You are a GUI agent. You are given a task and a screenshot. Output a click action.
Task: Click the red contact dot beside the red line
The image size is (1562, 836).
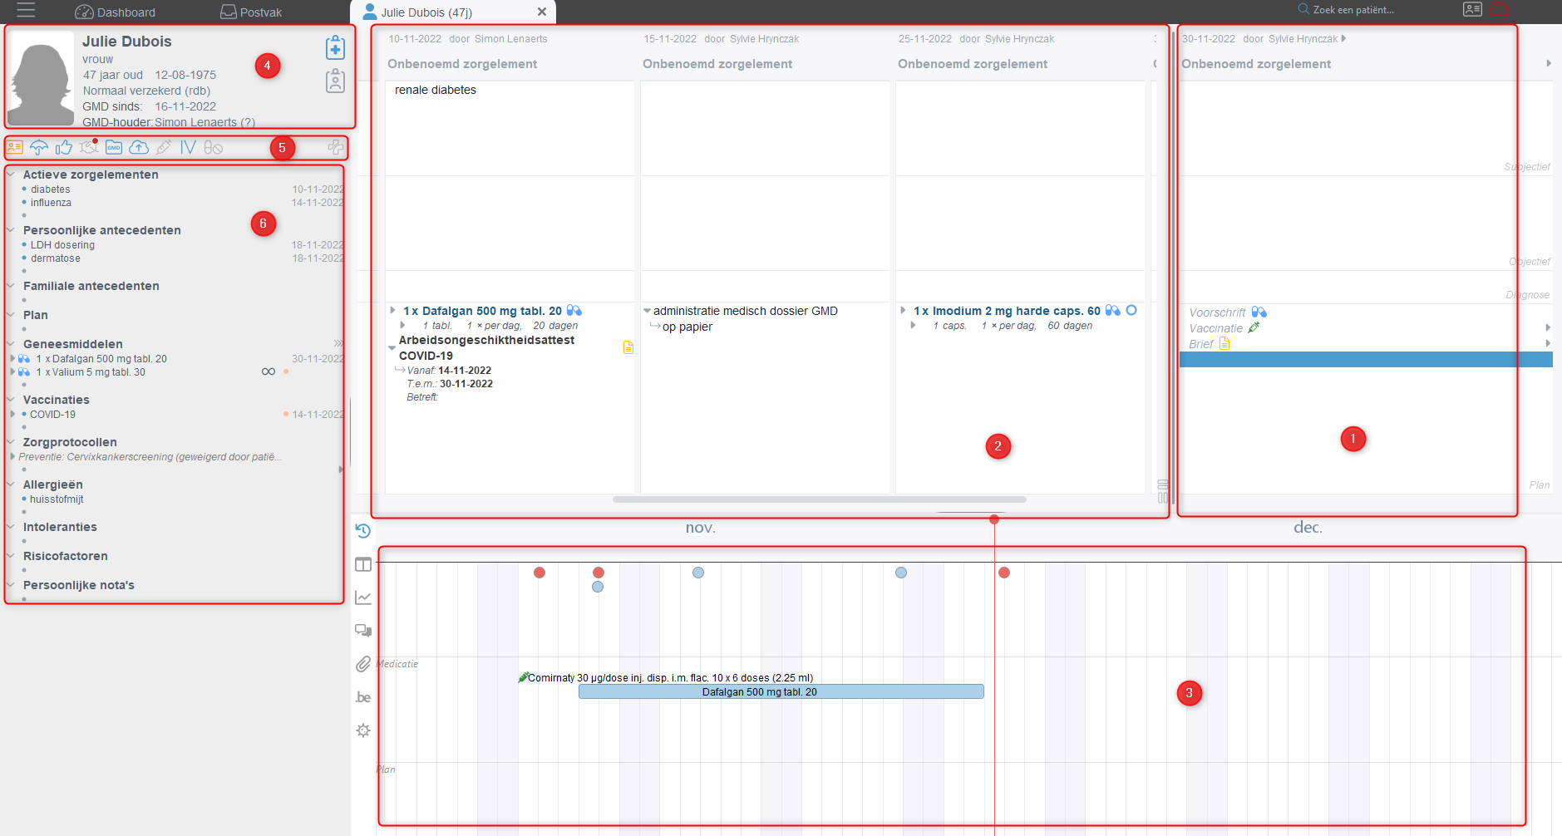1004,573
